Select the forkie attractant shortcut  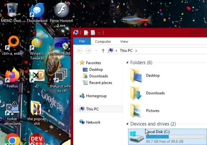click(12, 108)
